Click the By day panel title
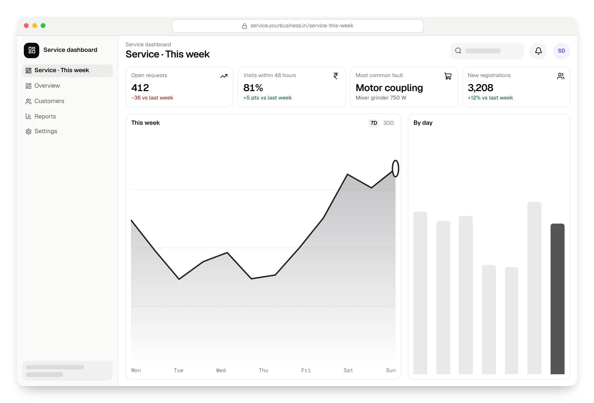Screen dimensions: 594x403 [x=423, y=123]
